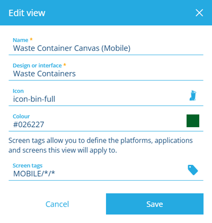The image size is (212, 223).
Task: Select the Design or interface label
Action: pyautogui.click(x=37, y=66)
